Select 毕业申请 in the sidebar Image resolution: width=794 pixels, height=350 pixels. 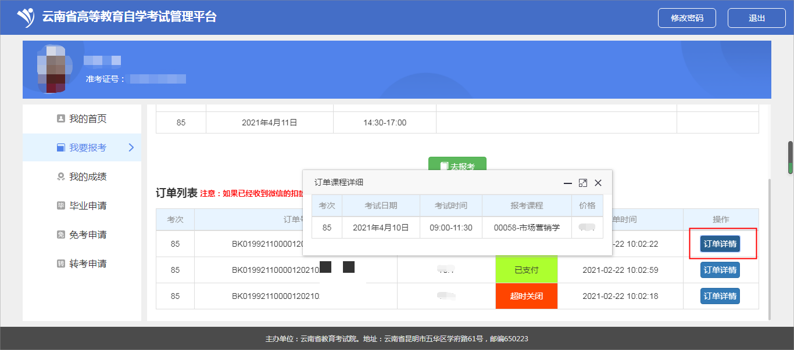(88, 205)
